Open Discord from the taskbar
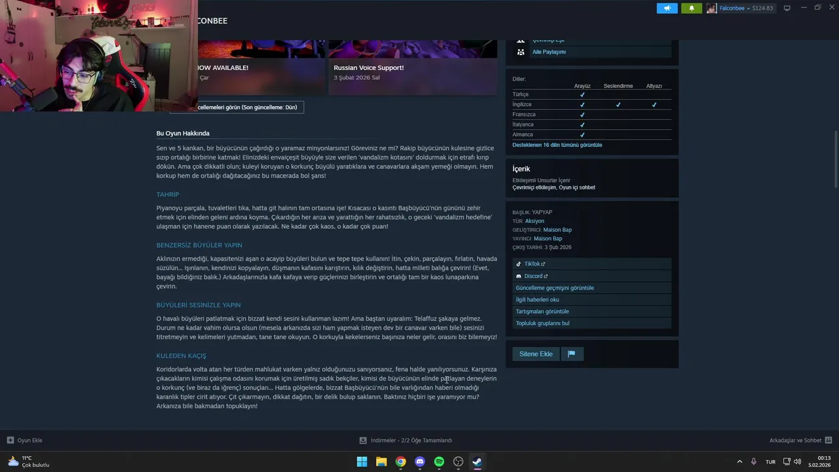Image resolution: width=839 pixels, height=472 pixels. coord(420,462)
